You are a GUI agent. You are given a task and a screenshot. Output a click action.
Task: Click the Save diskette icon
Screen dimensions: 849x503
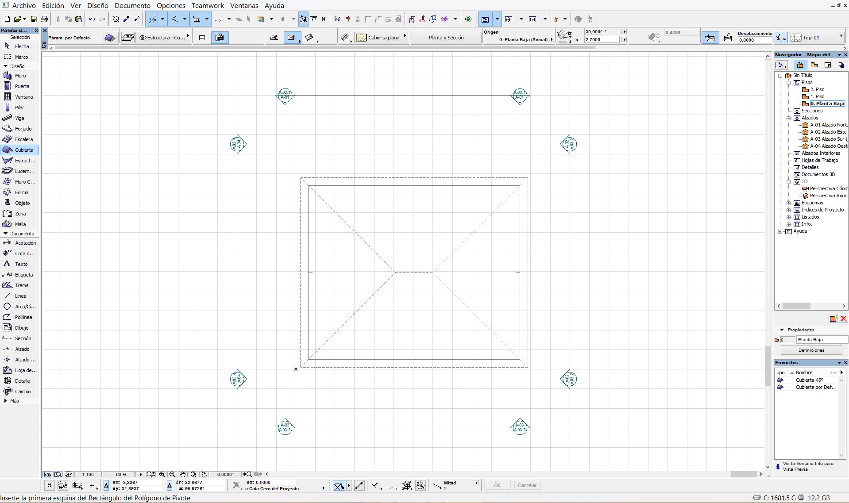click(x=34, y=19)
